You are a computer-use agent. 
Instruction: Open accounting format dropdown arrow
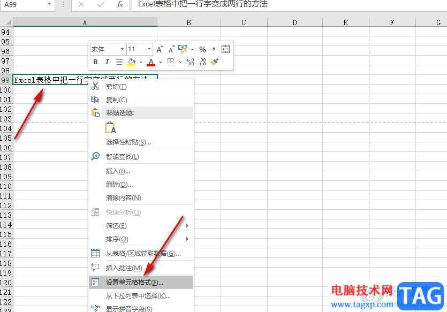click(x=192, y=49)
